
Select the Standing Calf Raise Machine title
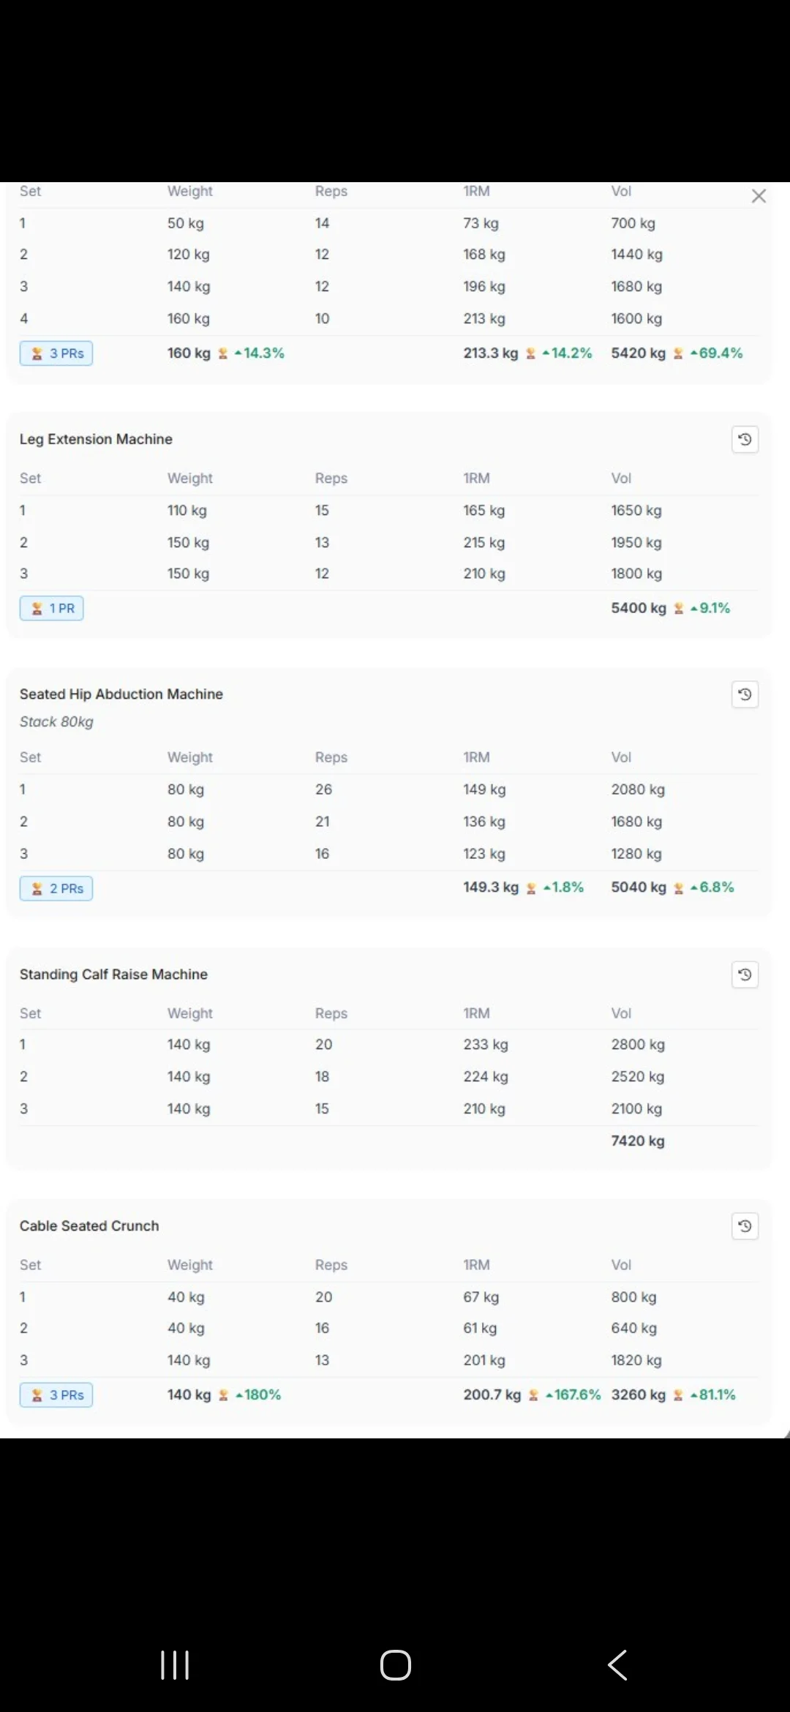coord(113,975)
